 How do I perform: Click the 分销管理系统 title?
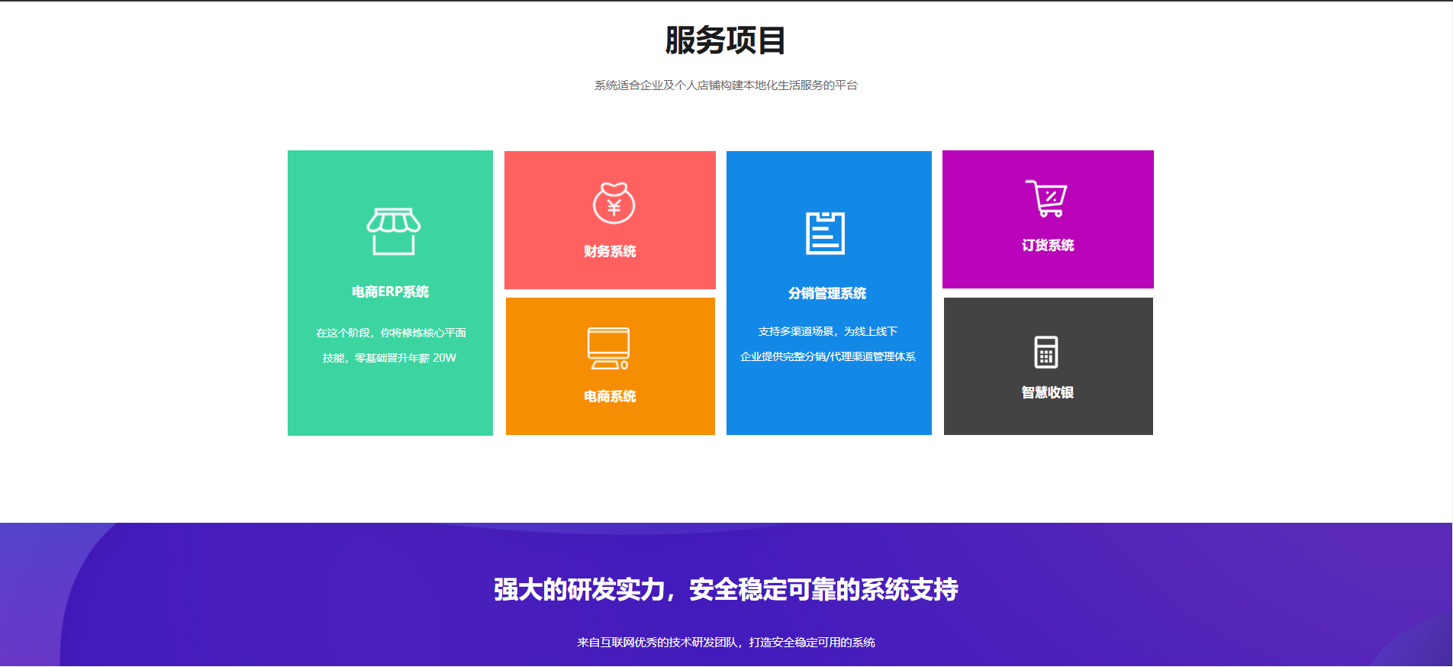coord(827,293)
